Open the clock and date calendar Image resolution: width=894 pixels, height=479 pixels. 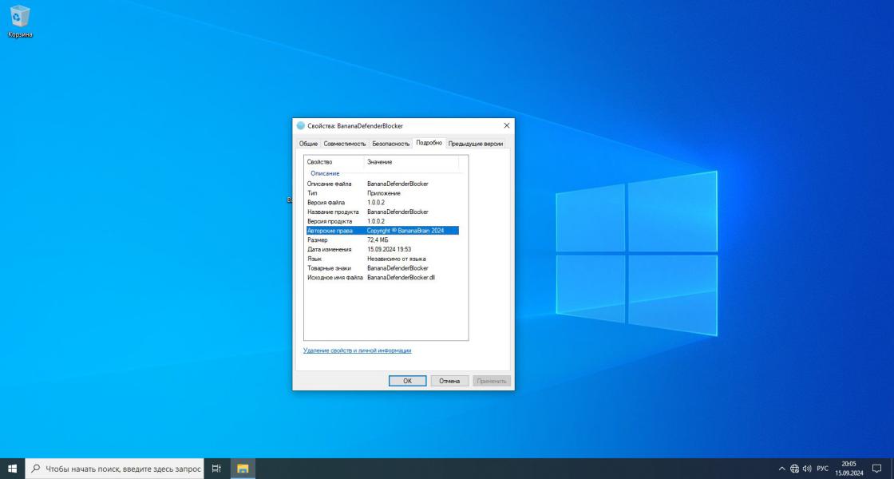(x=849, y=469)
